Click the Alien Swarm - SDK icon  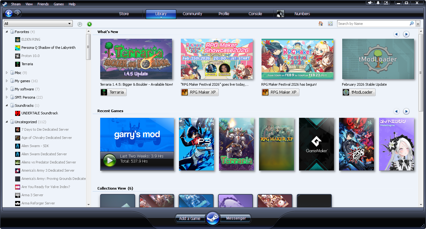tap(18, 146)
